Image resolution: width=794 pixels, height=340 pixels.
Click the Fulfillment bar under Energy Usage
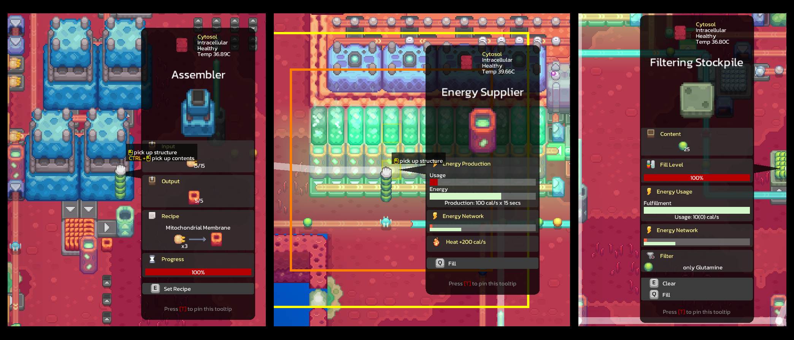[696, 210]
